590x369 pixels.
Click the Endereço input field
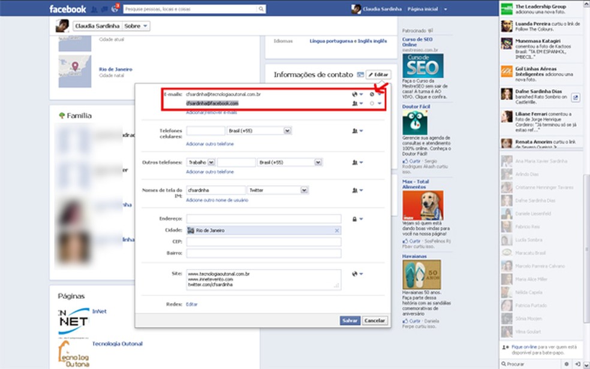(264, 219)
